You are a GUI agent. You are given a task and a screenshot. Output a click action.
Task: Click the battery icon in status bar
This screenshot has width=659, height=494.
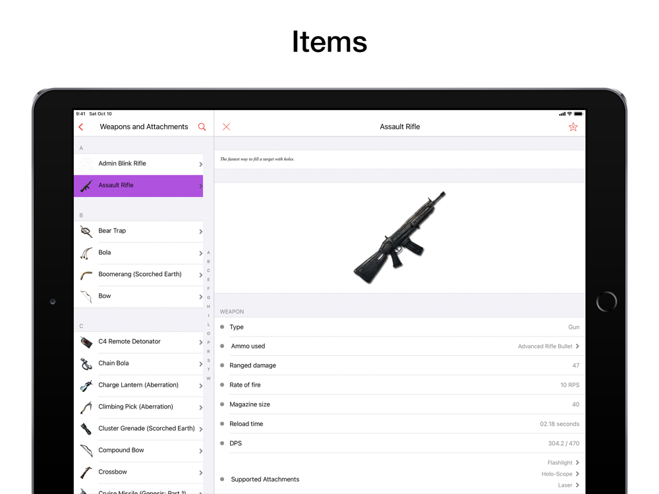coord(579,114)
